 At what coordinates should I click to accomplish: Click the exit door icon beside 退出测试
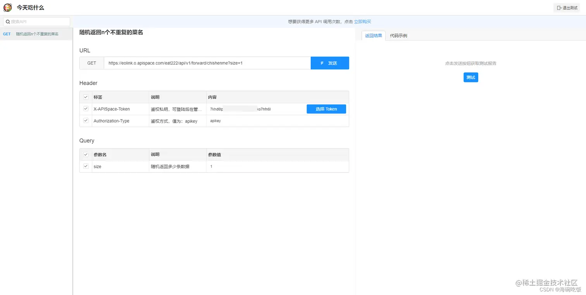tap(559, 7)
